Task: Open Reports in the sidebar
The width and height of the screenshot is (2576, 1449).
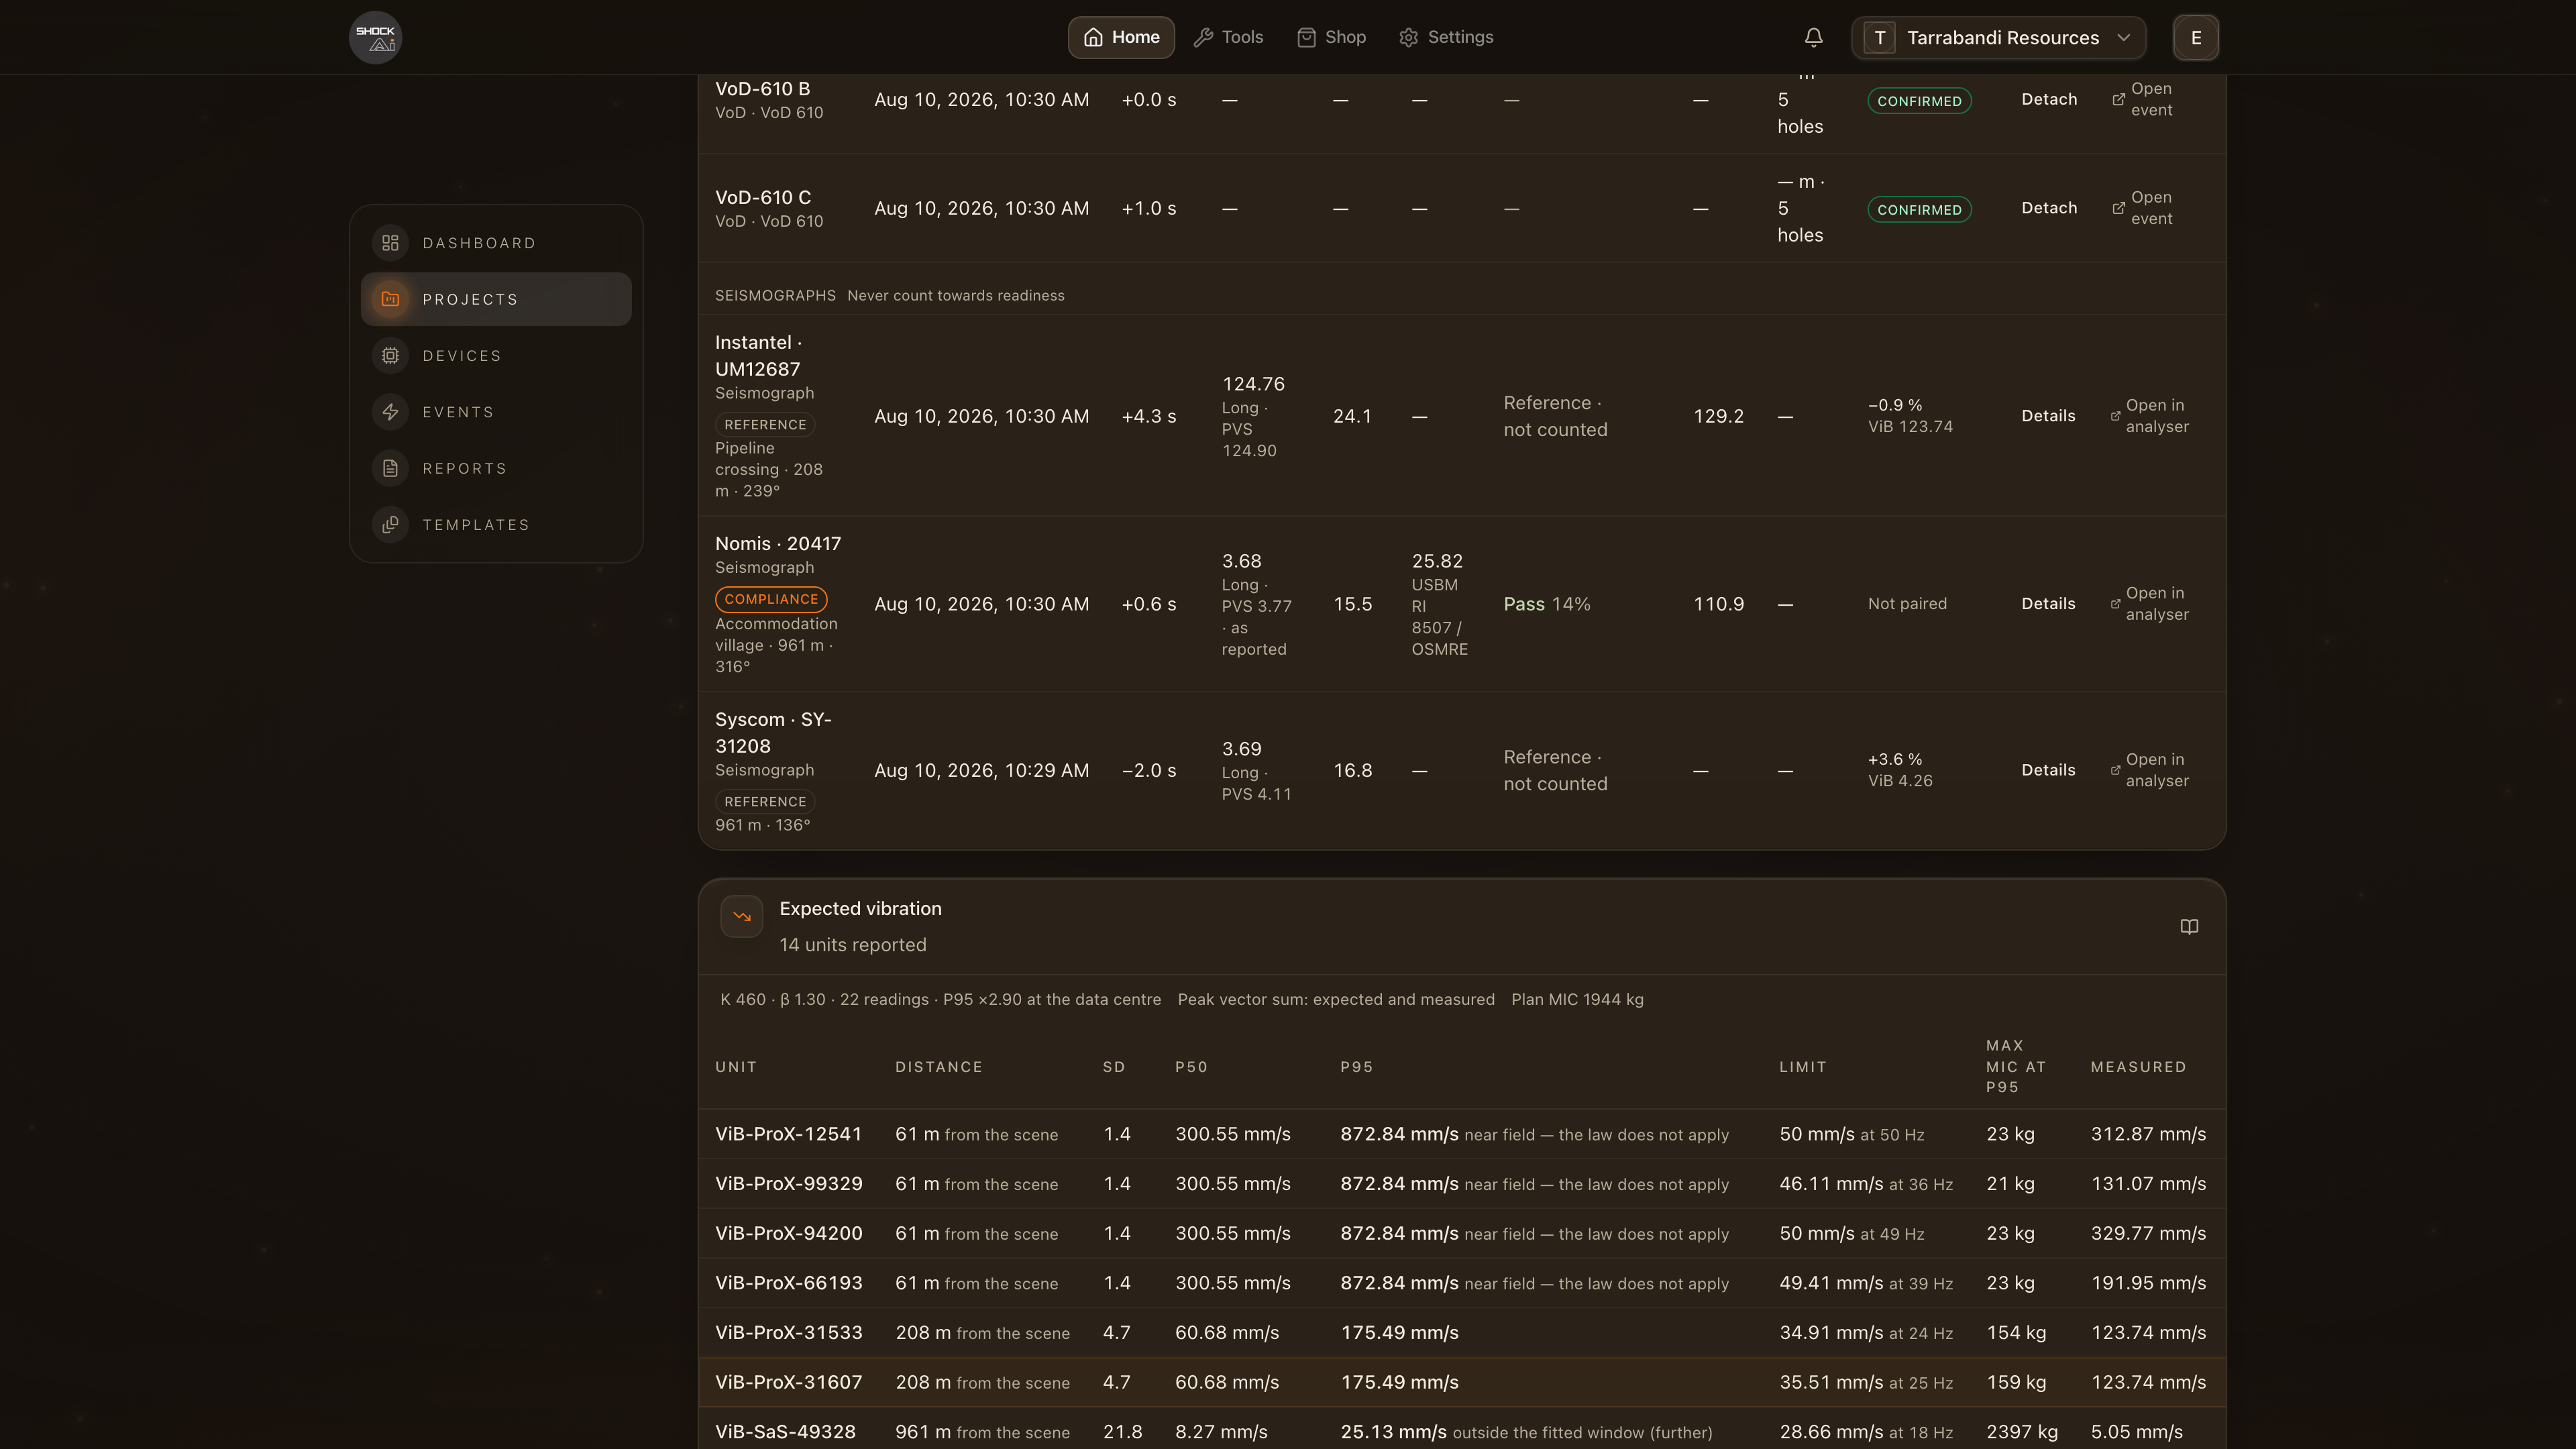Action: [x=496, y=468]
